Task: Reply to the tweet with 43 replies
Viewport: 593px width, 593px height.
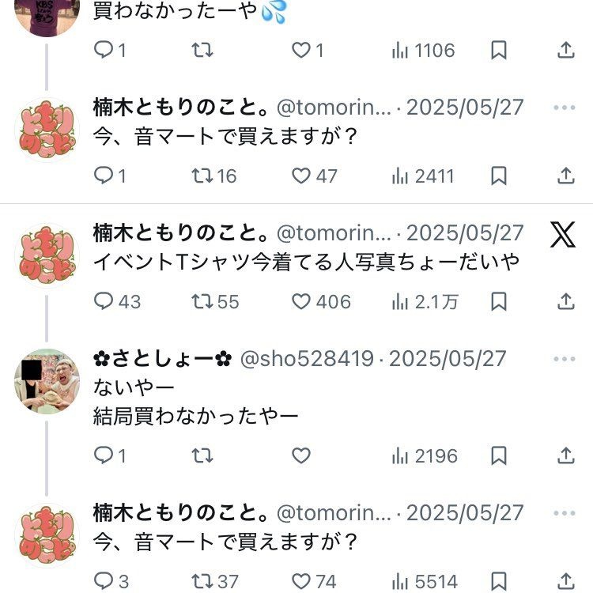Action: [104, 301]
